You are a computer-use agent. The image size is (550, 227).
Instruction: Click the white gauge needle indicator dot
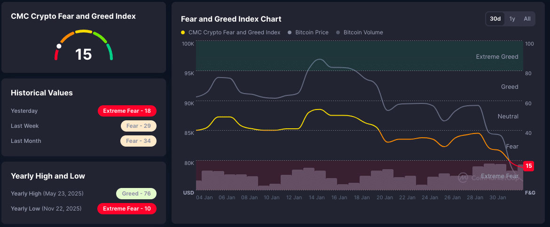(59, 47)
